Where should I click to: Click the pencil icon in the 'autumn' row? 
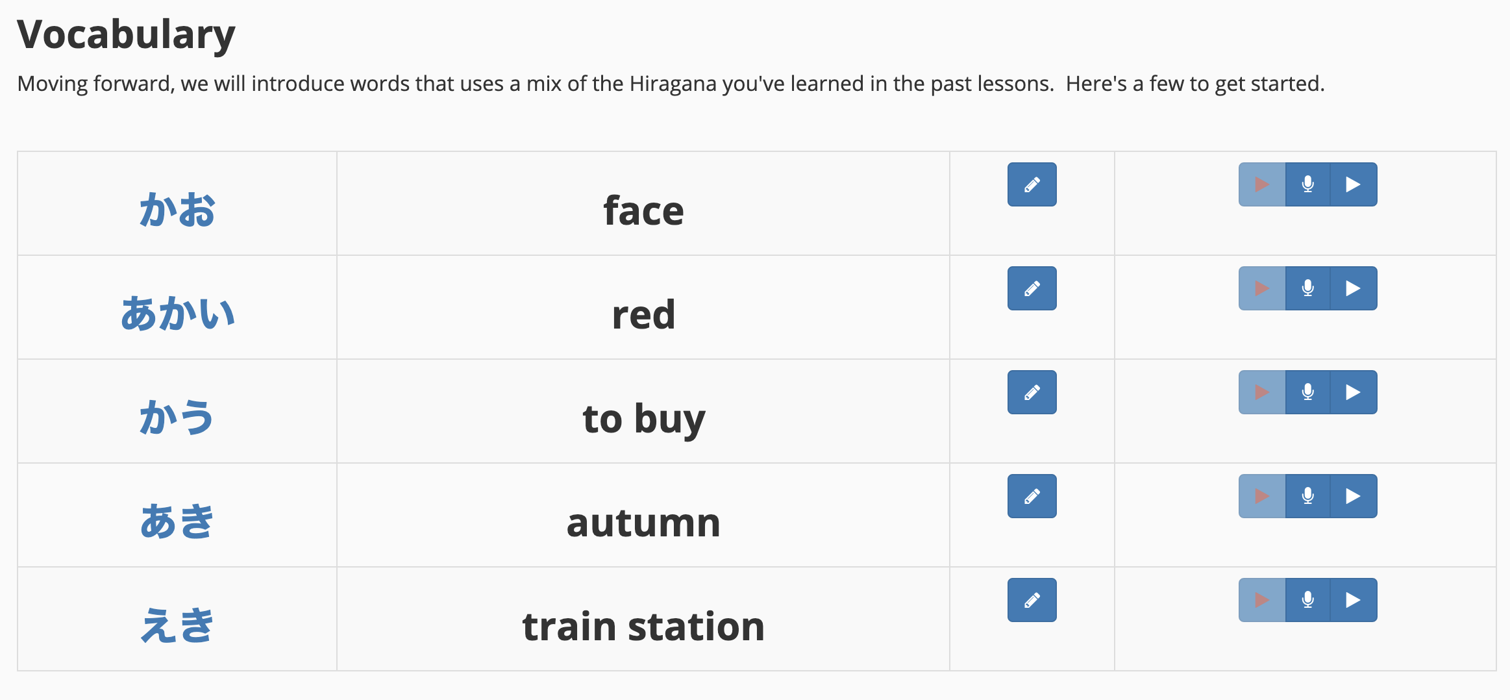[1032, 496]
